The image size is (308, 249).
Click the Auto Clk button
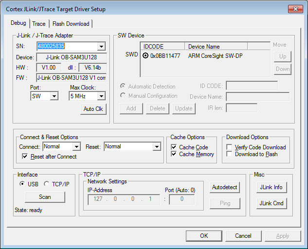(x=93, y=109)
